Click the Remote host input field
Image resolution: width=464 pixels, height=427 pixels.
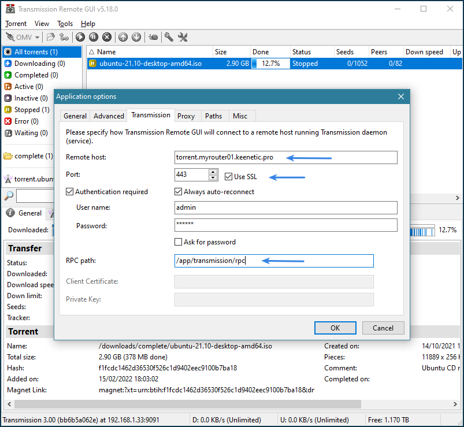click(x=286, y=157)
